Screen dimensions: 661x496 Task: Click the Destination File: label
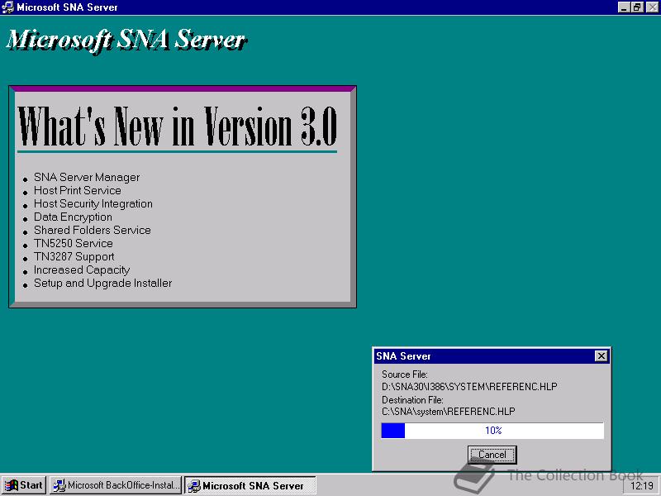[412, 399]
